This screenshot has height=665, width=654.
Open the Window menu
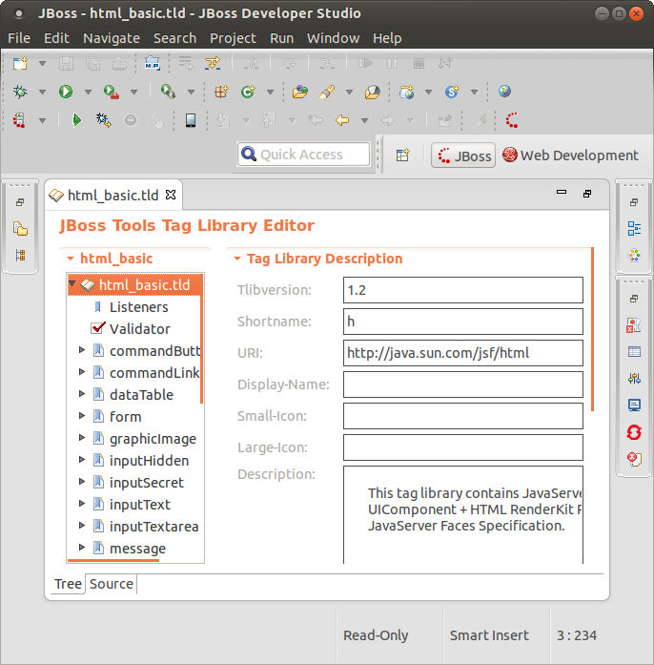[333, 38]
